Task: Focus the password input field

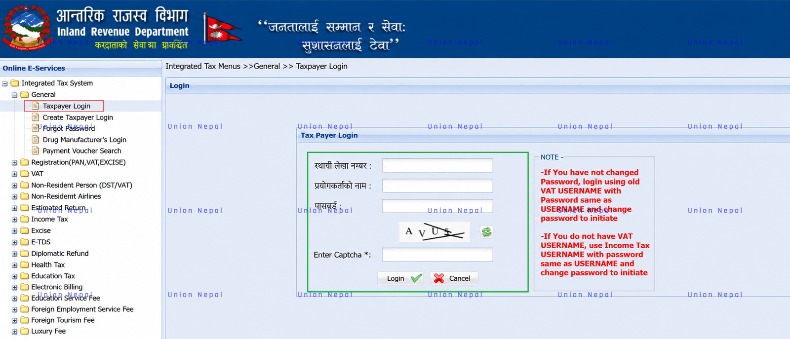Action: [x=437, y=206]
